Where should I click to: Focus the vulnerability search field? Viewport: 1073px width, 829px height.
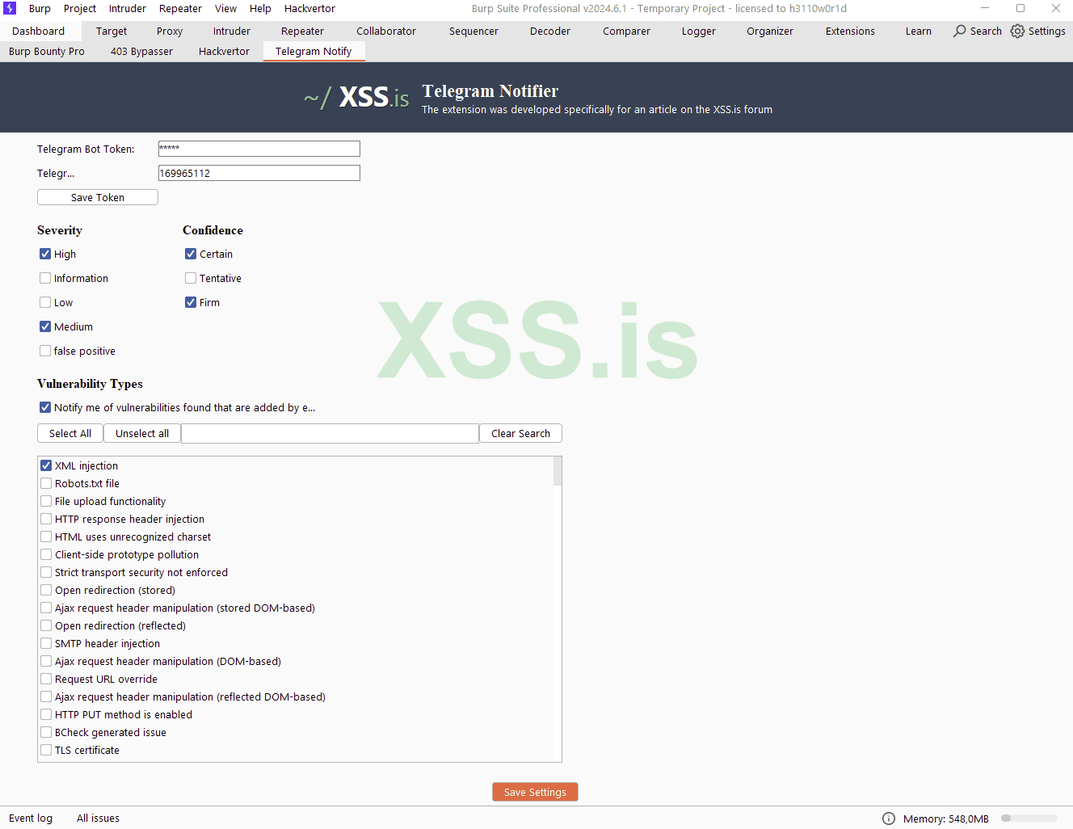click(330, 433)
